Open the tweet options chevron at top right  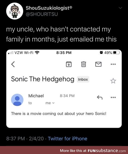[121, 8]
